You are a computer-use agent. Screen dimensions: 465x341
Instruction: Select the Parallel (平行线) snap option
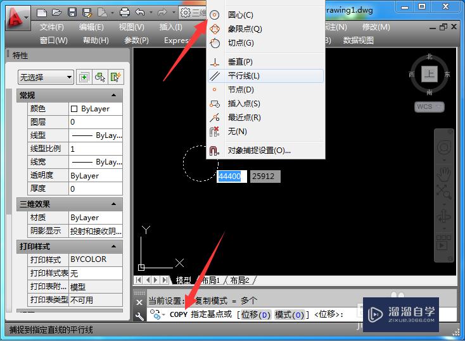[265, 76]
